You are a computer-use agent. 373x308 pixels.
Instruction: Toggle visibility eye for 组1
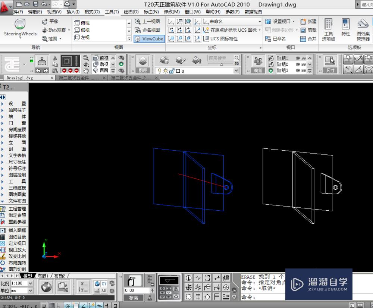tap(298, 58)
